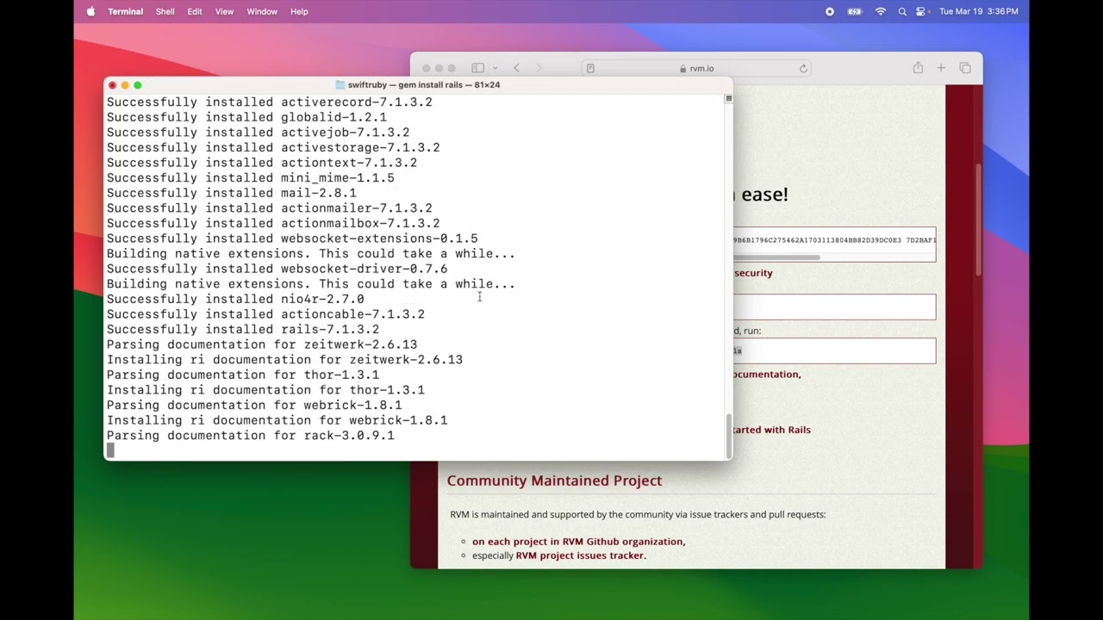Open the 'security' link on RVM page

coord(753,273)
